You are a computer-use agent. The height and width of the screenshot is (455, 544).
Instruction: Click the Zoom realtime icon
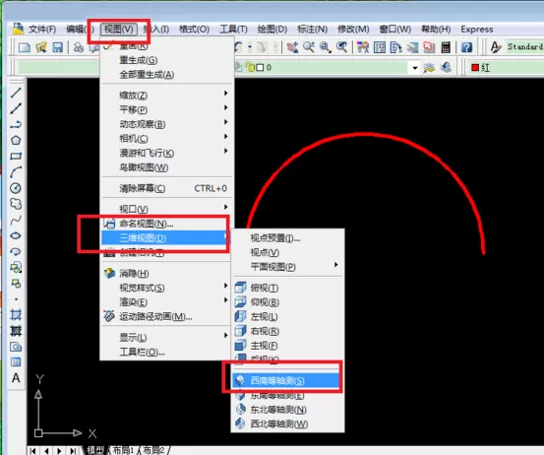[309, 47]
